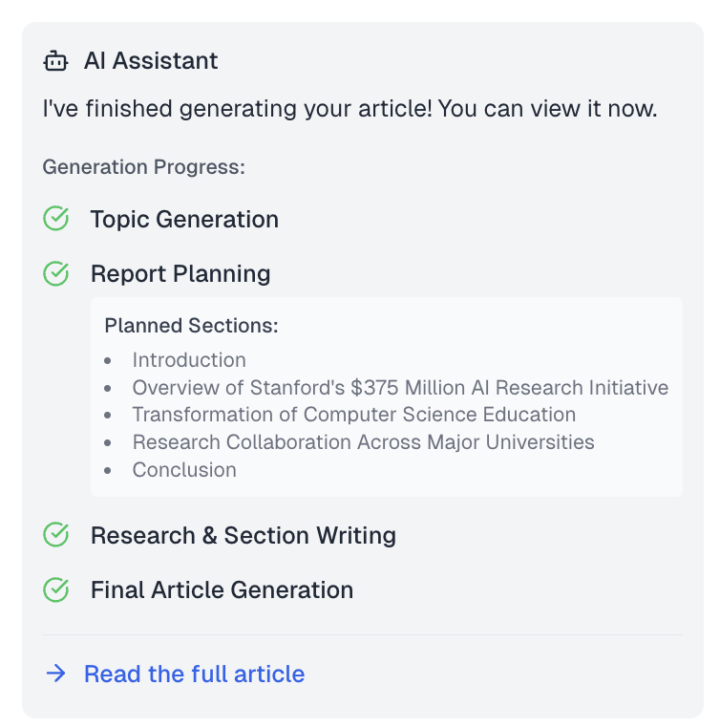Click arrow icon beside Read the full article
Image resolution: width=720 pixels, height=728 pixels.
[56, 674]
